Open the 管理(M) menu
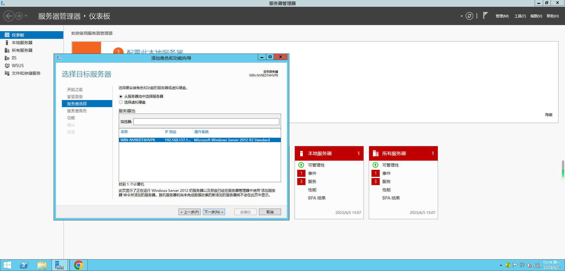The height and width of the screenshot is (271, 565). click(x=502, y=16)
